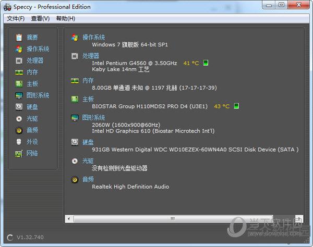Click the 2060W (1600x900@60Hz) text

coord(126,125)
